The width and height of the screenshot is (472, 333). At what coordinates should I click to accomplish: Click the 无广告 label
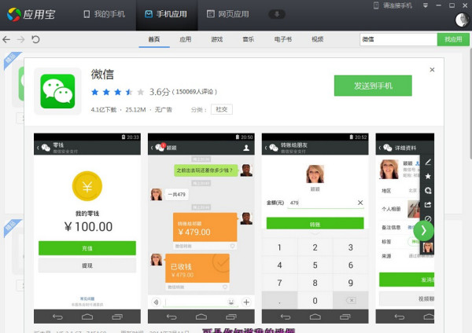tap(163, 110)
